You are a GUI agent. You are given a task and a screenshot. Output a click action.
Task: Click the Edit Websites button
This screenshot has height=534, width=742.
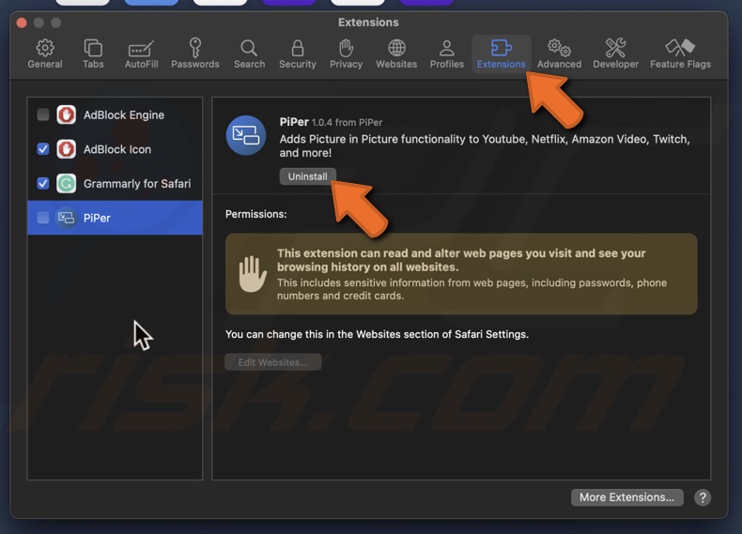click(273, 362)
